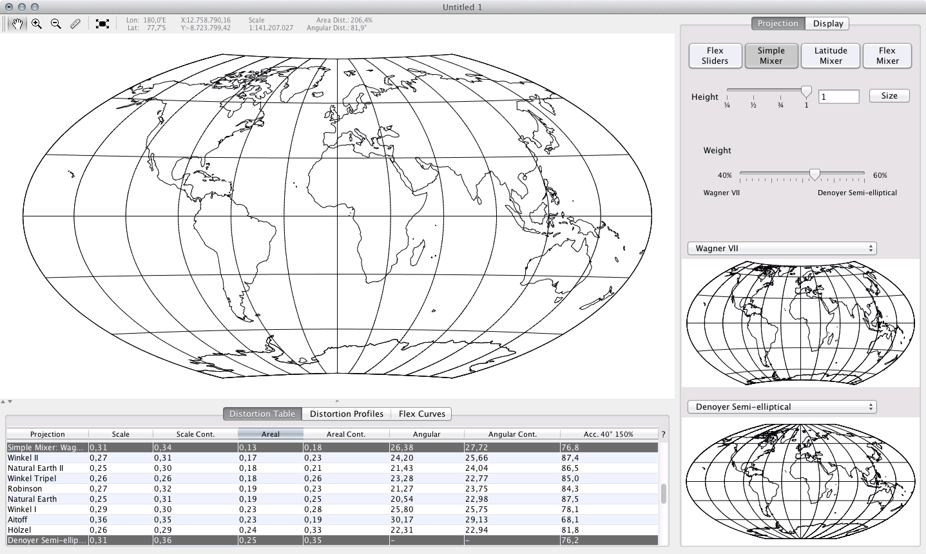
Task: Click the fit map to window icon
Action: click(102, 24)
